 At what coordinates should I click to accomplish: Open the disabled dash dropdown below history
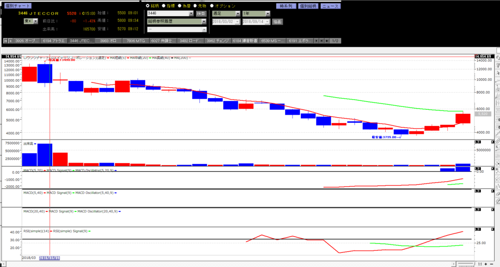pos(204,29)
